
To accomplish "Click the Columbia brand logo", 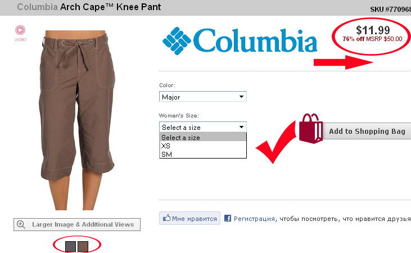I will 240,41.
